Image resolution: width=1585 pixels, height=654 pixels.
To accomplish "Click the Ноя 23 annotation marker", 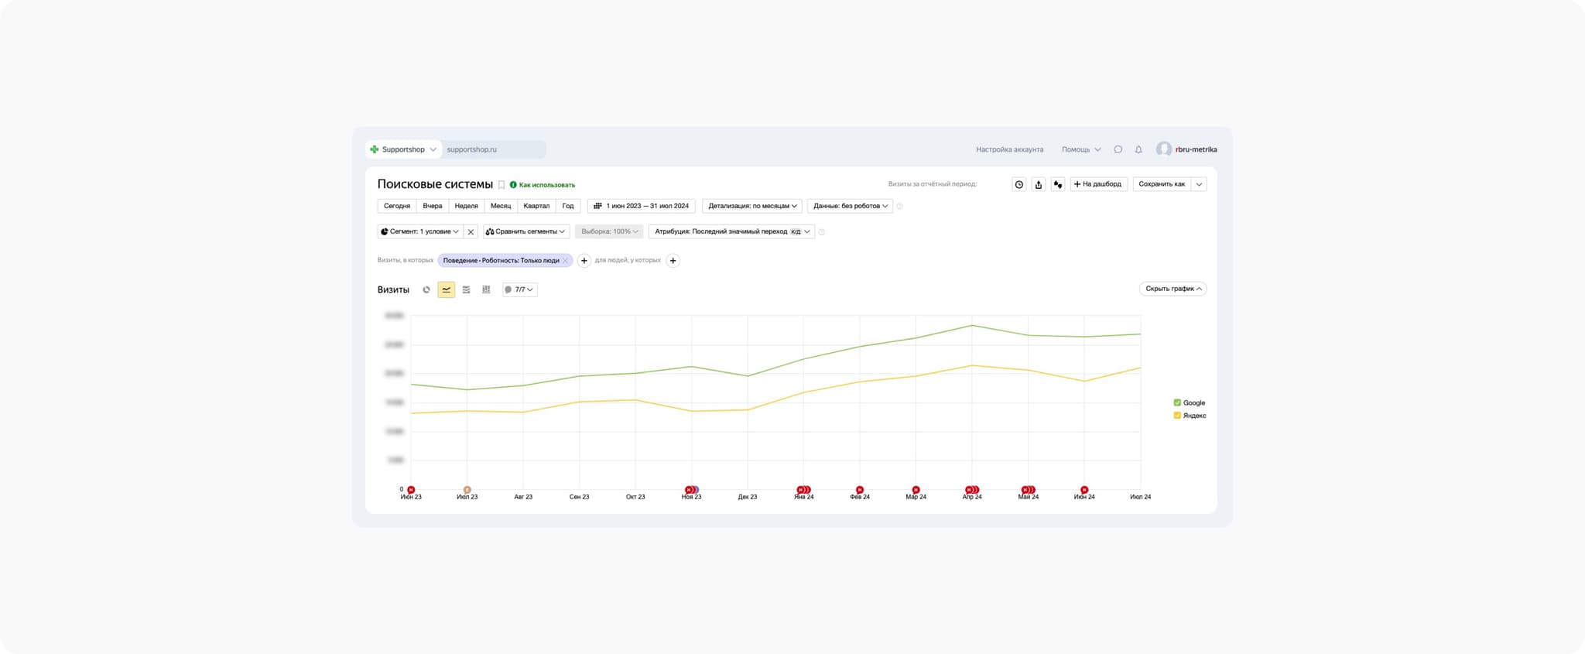I will 690,490.
